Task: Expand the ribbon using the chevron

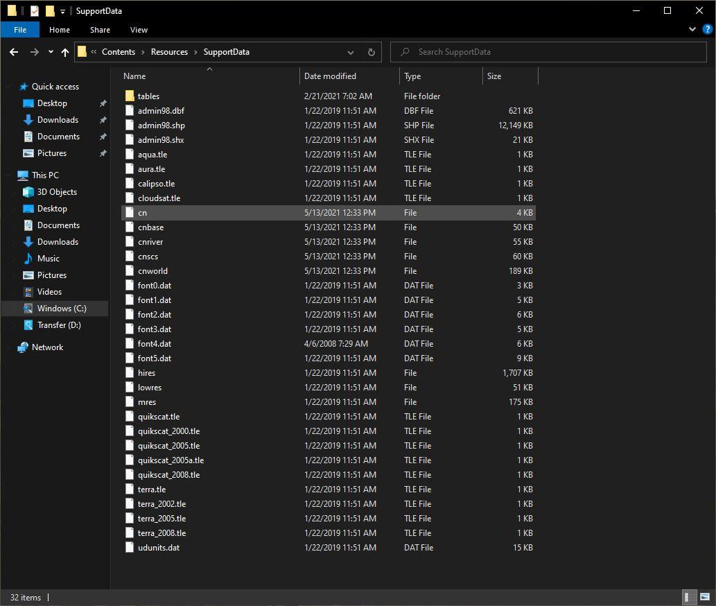Action: (x=693, y=30)
